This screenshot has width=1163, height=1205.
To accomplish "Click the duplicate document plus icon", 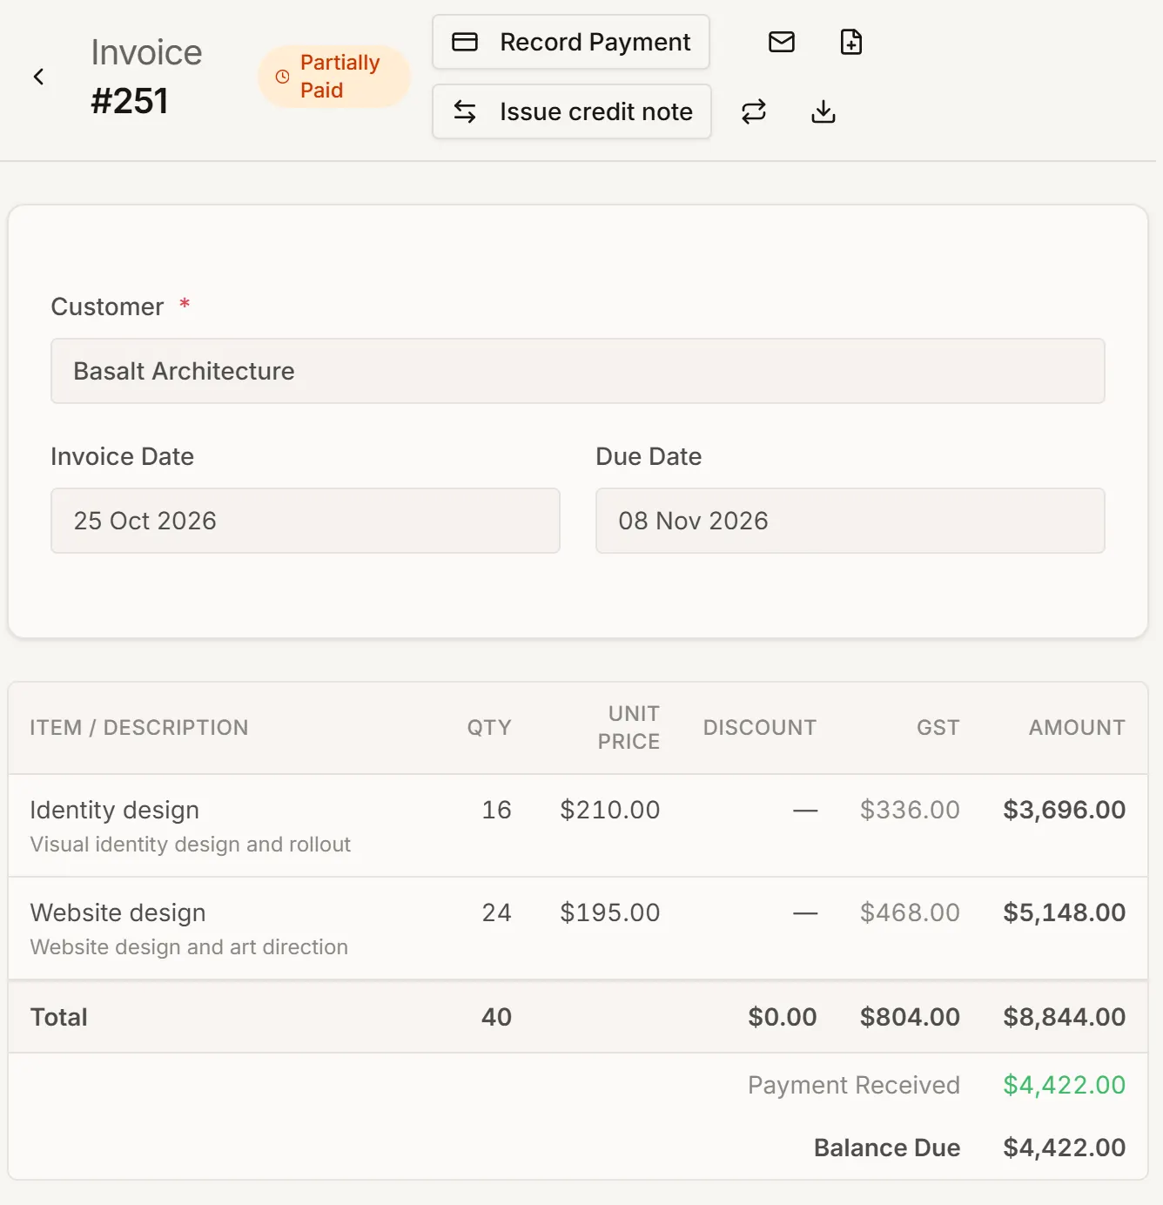I will (x=851, y=42).
